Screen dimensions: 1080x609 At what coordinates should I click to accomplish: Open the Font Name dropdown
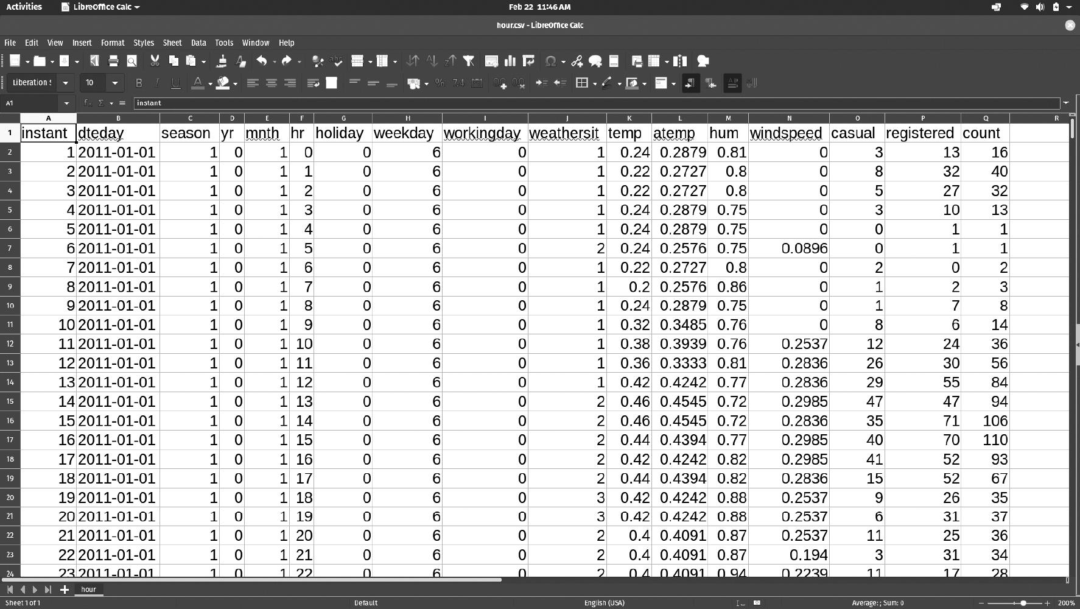(66, 83)
